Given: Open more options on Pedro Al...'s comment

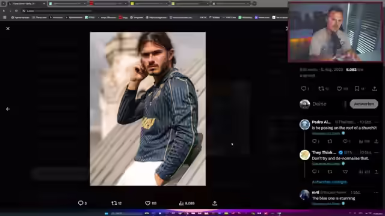Looking at the screenshot, I should tap(377, 122).
